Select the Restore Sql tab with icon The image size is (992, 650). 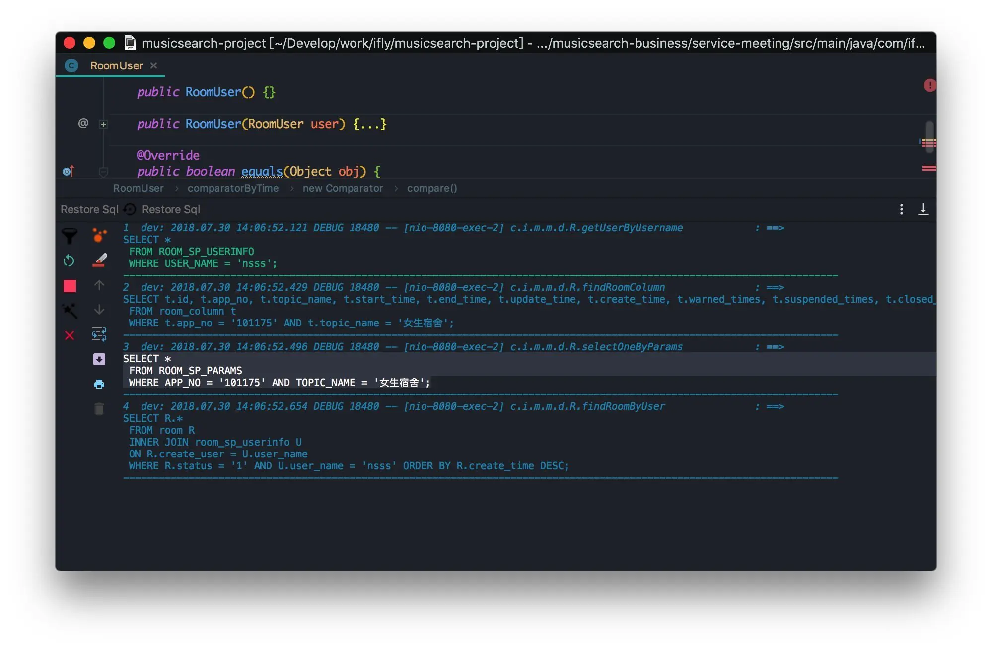click(x=164, y=209)
